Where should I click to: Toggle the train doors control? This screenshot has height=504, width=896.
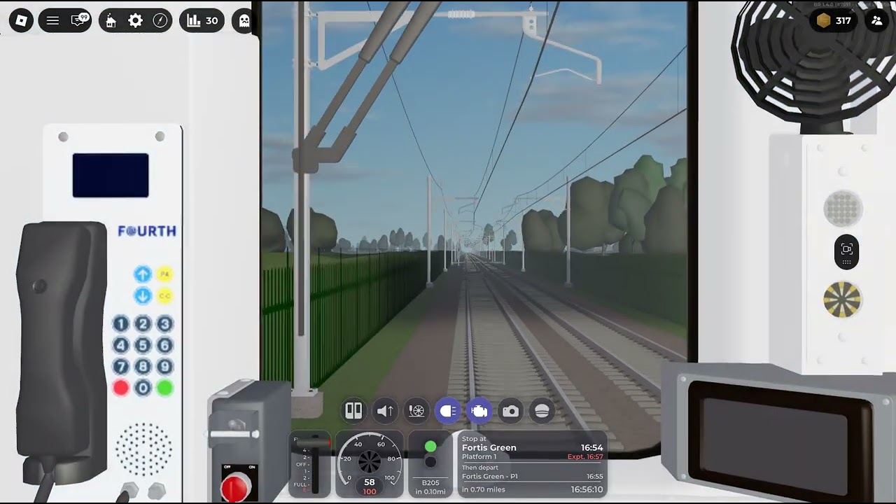click(x=353, y=411)
